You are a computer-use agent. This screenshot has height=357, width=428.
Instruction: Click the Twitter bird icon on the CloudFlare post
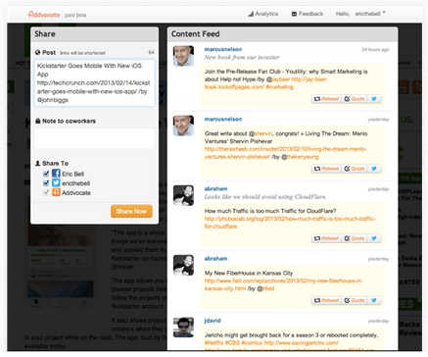374,238
